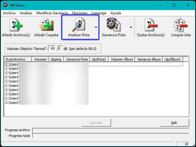This screenshot has height=147, width=196.
Task: Start the Analizar Pista magnifier icon
Action: (79, 24)
